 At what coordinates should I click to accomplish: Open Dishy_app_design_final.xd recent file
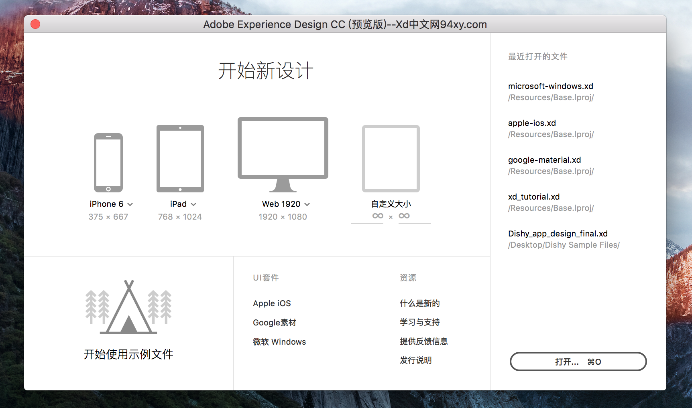tap(558, 233)
